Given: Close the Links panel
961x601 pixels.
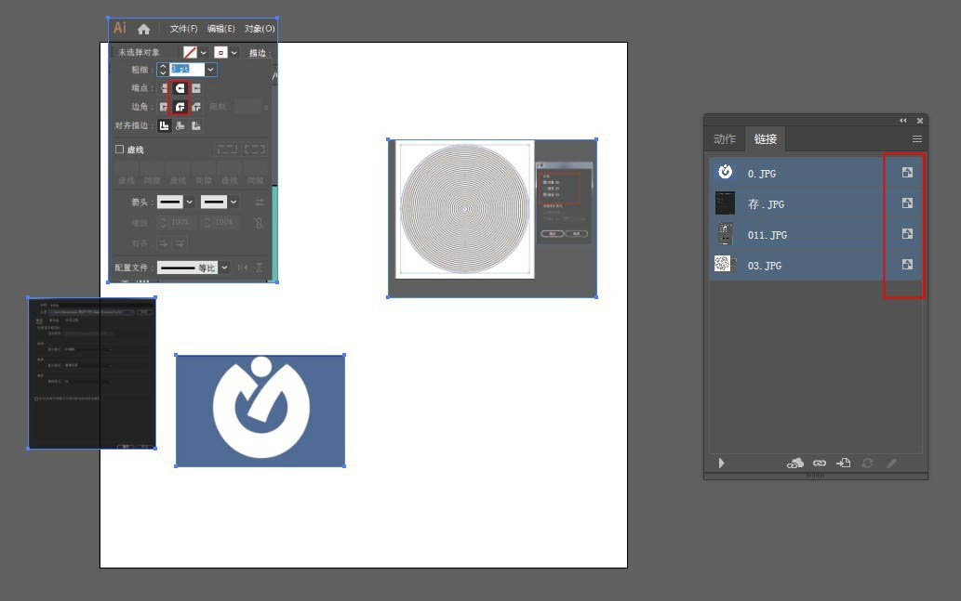Looking at the screenshot, I should [919, 121].
